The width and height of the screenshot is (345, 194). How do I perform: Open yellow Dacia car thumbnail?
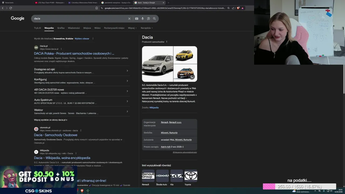coord(185,55)
